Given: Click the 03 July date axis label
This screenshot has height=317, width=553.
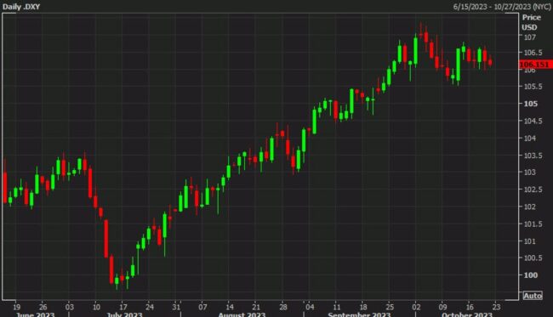Looking at the screenshot, I should (70, 307).
